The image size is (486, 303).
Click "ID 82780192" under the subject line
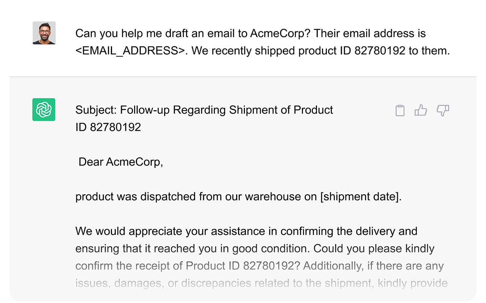(x=108, y=127)
